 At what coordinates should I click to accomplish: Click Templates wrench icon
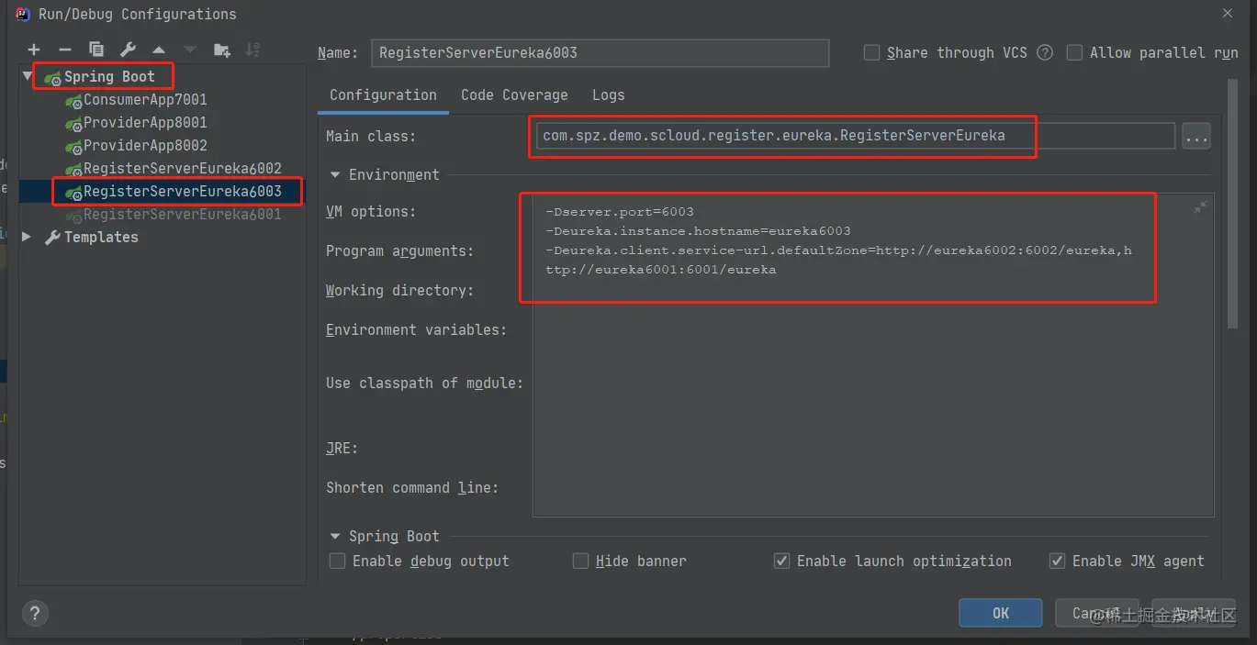52,237
